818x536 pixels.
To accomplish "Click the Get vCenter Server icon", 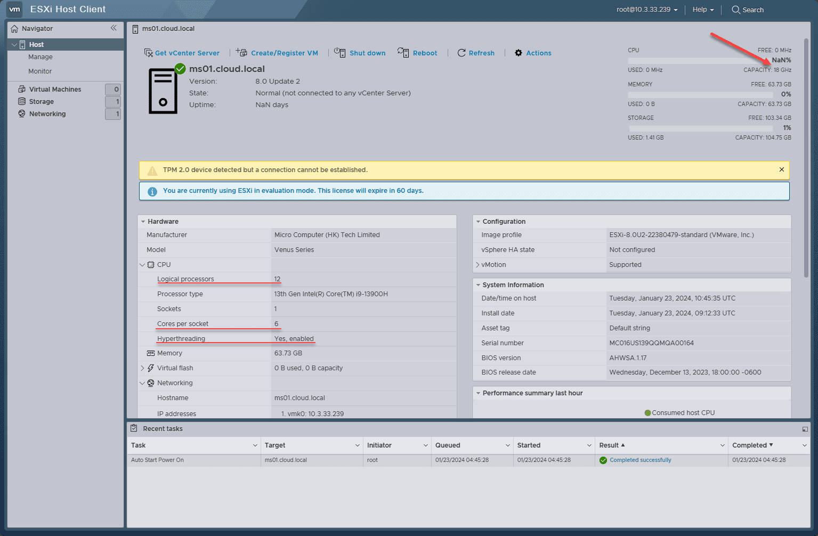I will click(149, 53).
